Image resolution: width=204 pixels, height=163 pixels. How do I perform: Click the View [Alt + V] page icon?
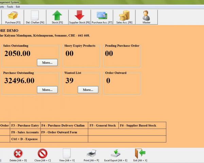(67, 155)
